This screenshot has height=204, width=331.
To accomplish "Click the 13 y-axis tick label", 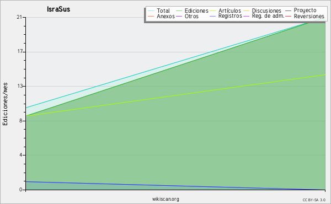I will click(x=20, y=86).
